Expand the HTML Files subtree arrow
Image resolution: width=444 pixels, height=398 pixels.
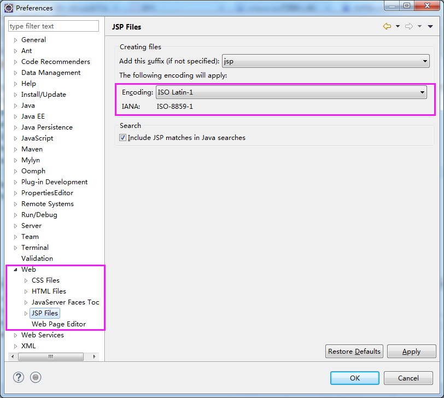26,291
